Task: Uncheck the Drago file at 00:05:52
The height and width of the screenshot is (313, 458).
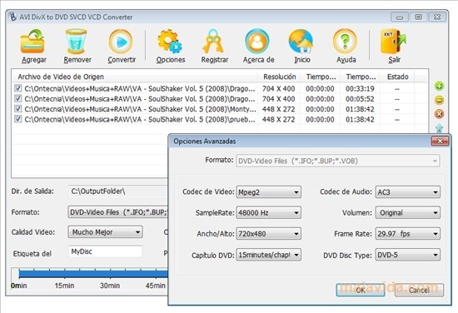Action: pyautogui.click(x=18, y=98)
